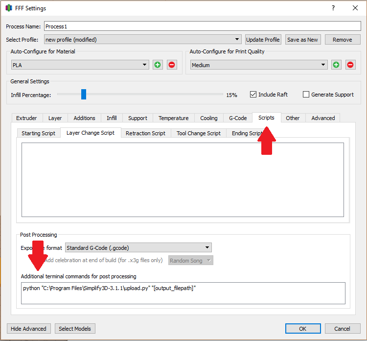Click the Update Profile button

tap(263, 40)
